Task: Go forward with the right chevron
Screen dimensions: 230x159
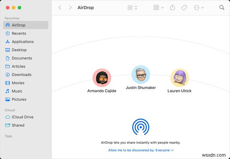Action: pyautogui.click(x=70, y=8)
